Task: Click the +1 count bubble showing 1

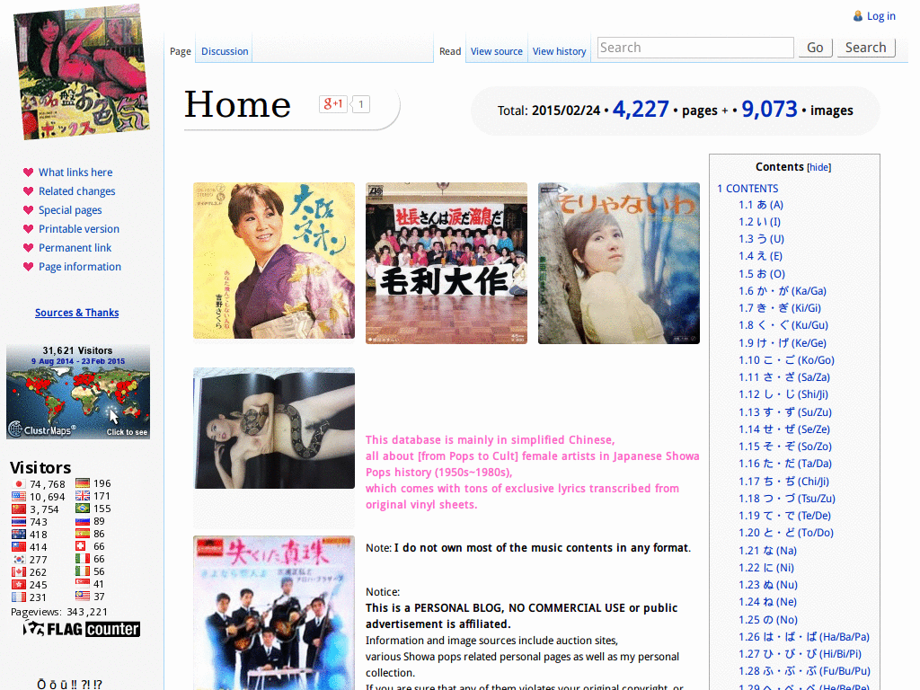Action: (x=360, y=104)
